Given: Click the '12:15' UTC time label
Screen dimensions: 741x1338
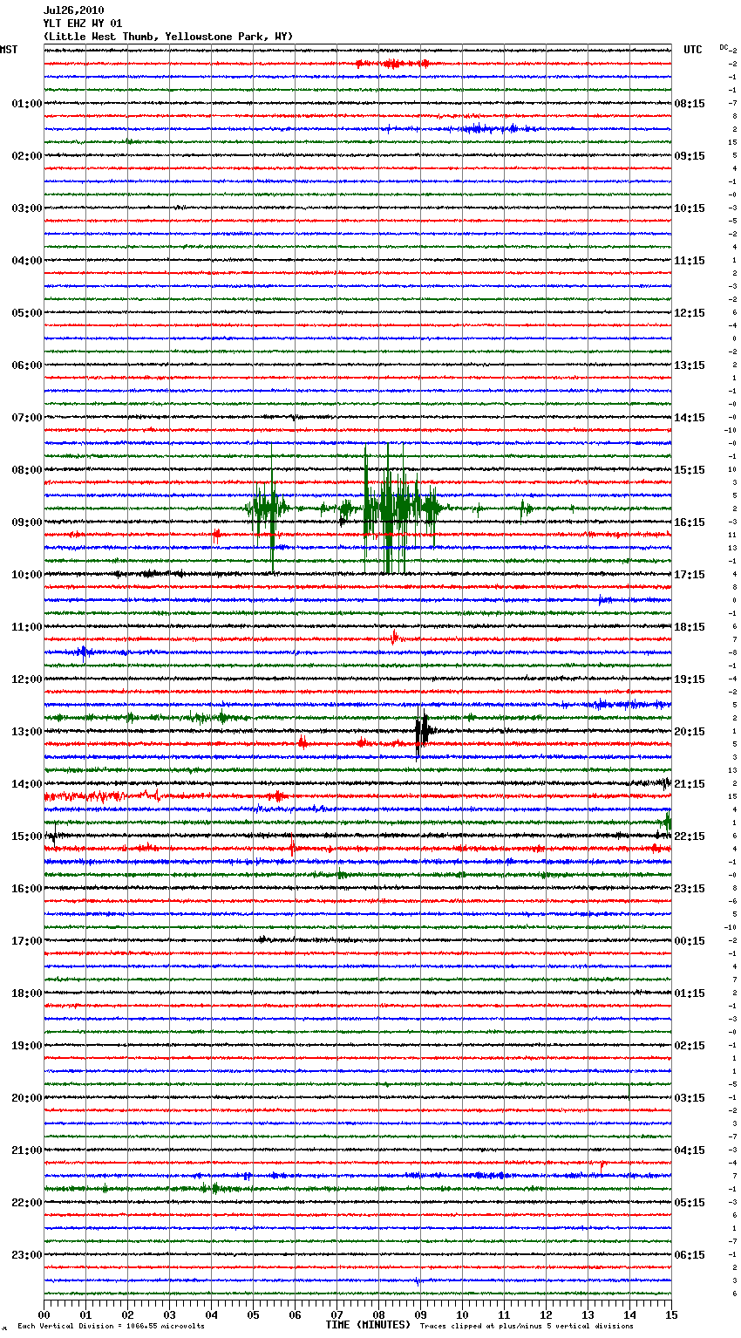Looking at the screenshot, I should pyautogui.click(x=690, y=313).
